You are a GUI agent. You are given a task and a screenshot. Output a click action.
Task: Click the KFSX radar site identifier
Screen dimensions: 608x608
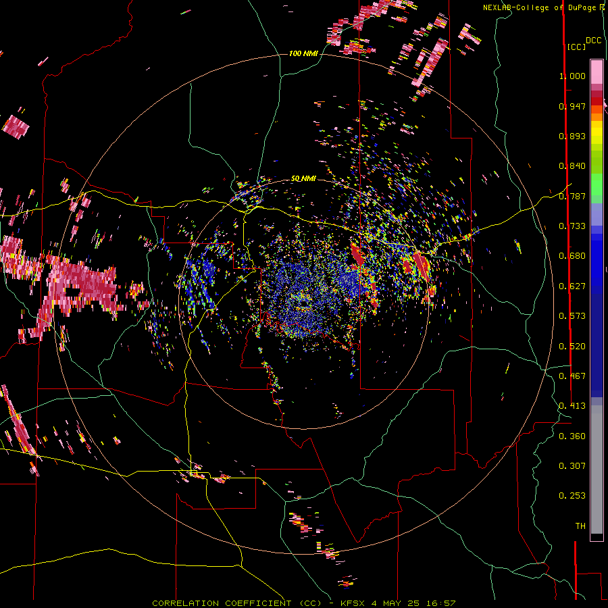click(x=353, y=603)
